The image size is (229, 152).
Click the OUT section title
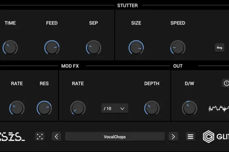178,66
